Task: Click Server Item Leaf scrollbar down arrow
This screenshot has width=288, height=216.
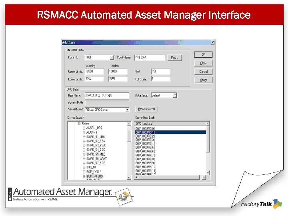Action: [208, 173]
